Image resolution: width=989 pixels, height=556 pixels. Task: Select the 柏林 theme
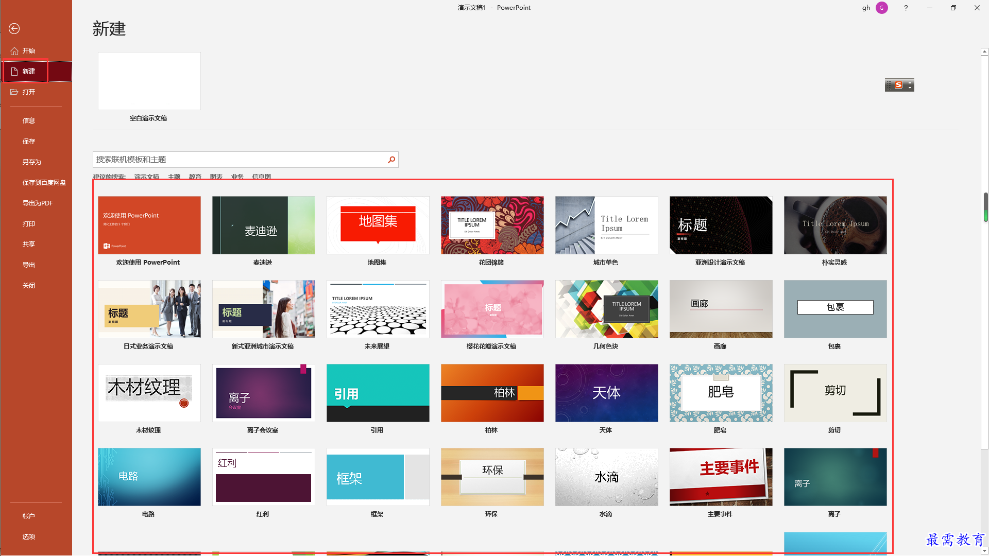click(492, 393)
